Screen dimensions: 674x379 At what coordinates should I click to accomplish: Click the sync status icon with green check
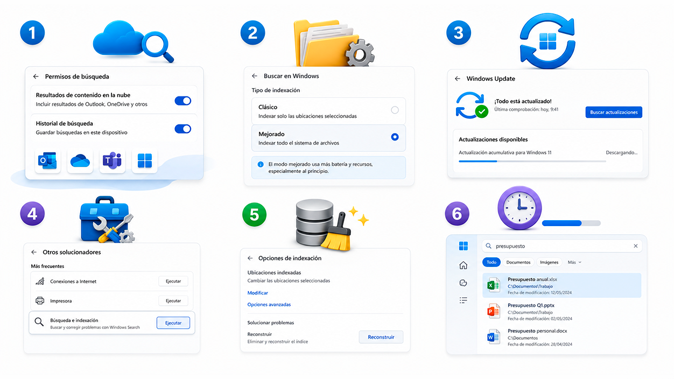pos(472,105)
